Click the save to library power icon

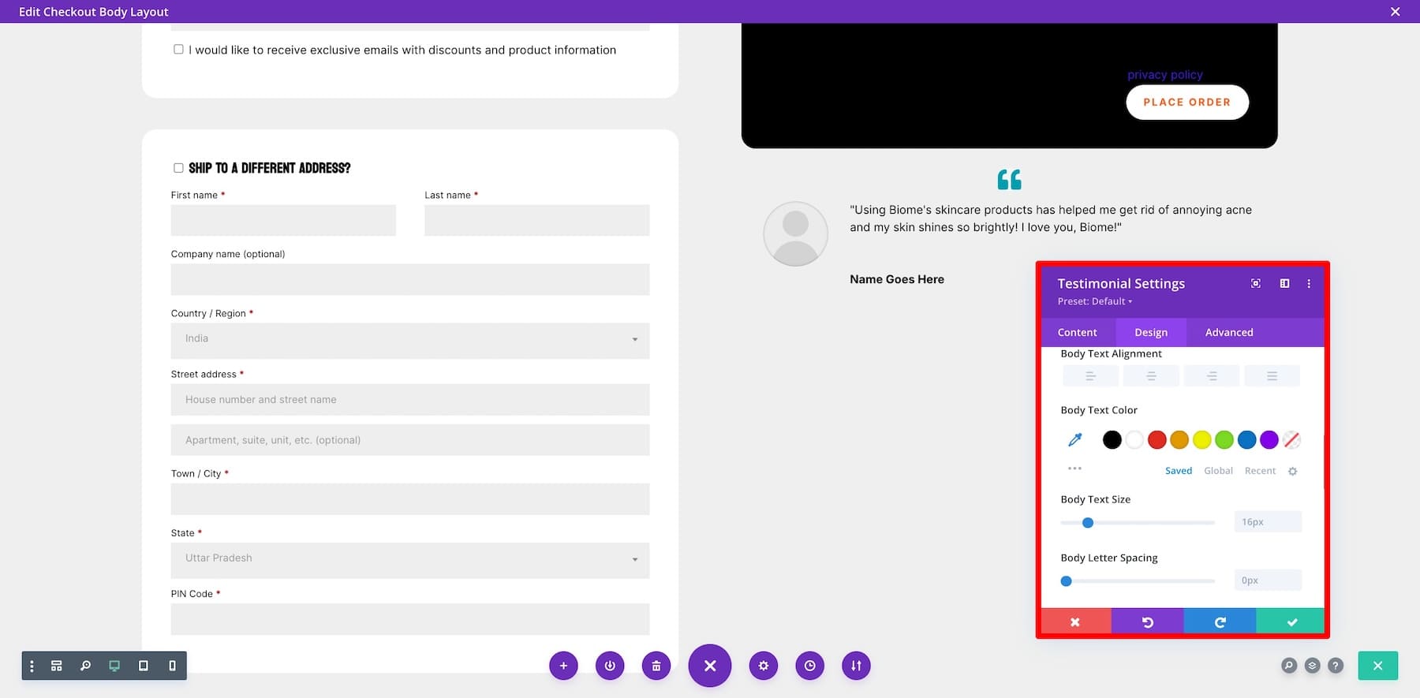click(x=610, y=666)
